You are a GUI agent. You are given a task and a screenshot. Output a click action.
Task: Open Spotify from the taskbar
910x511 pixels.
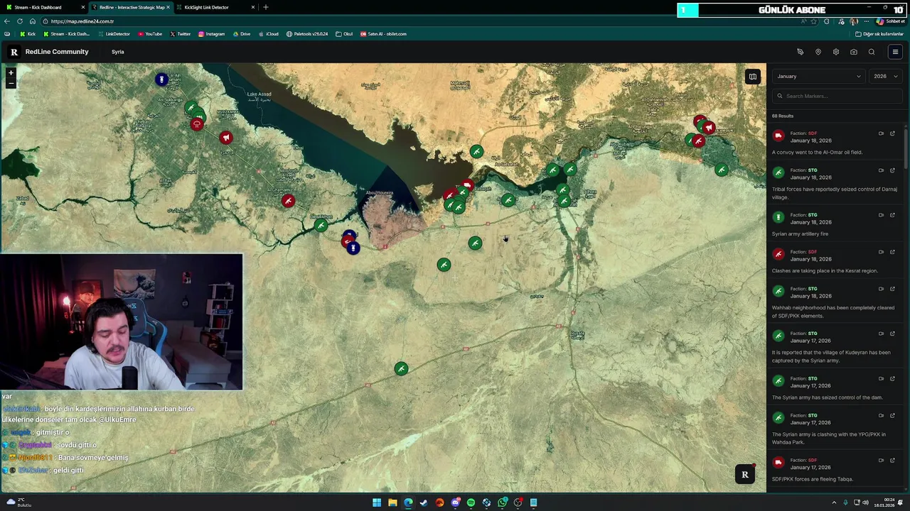(x=471, y=502)
